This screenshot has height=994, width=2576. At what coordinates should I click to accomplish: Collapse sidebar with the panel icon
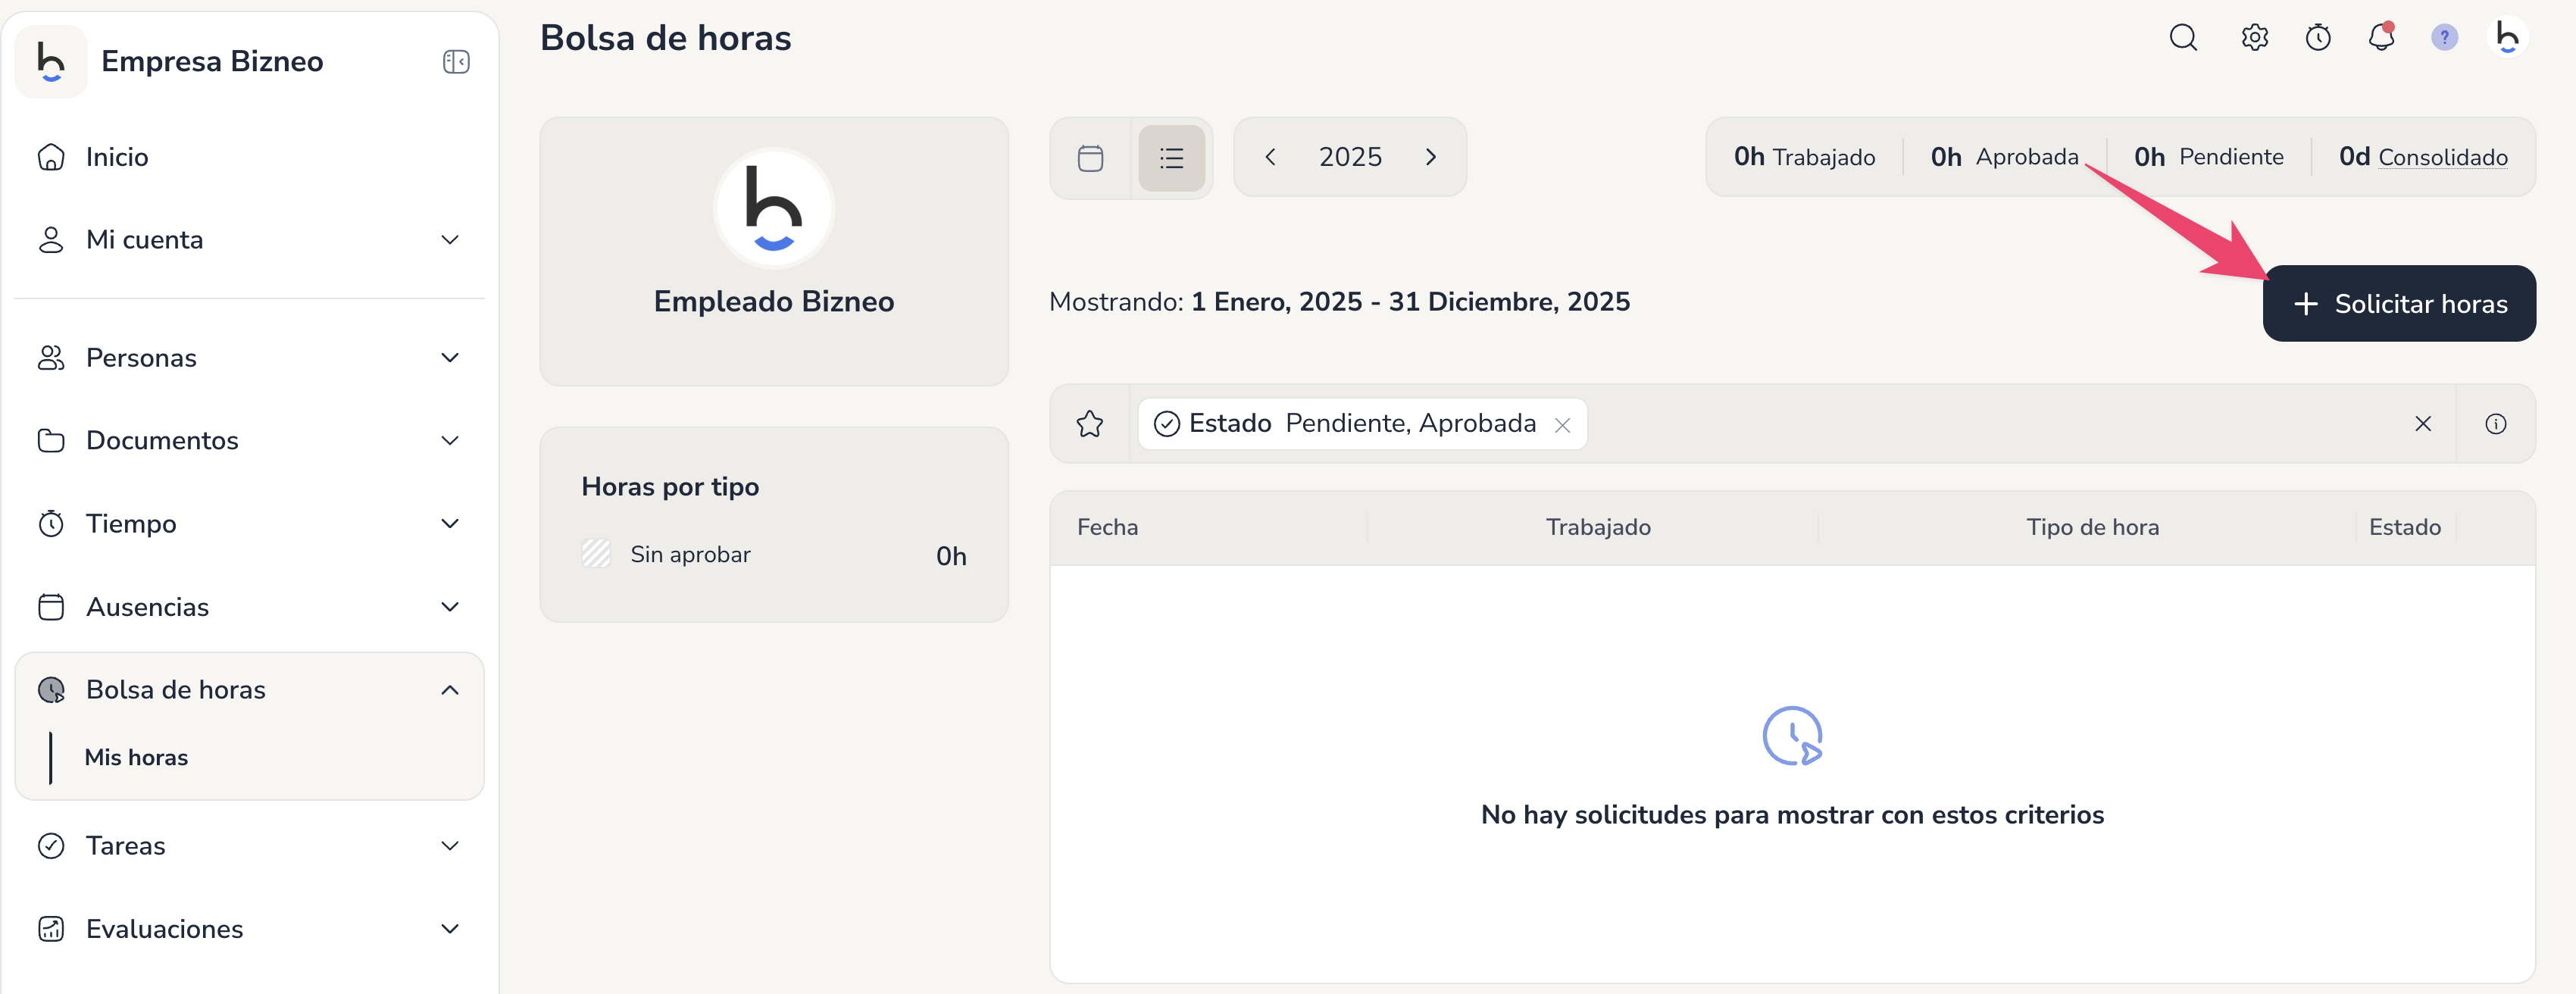[x=456, y=62]
